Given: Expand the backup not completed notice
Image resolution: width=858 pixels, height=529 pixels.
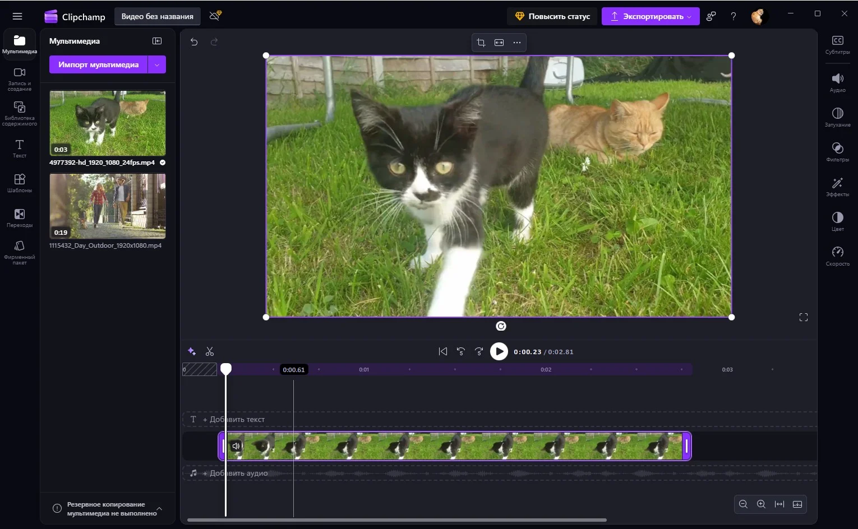Looking at the screenshot, I should coord(159,509).
